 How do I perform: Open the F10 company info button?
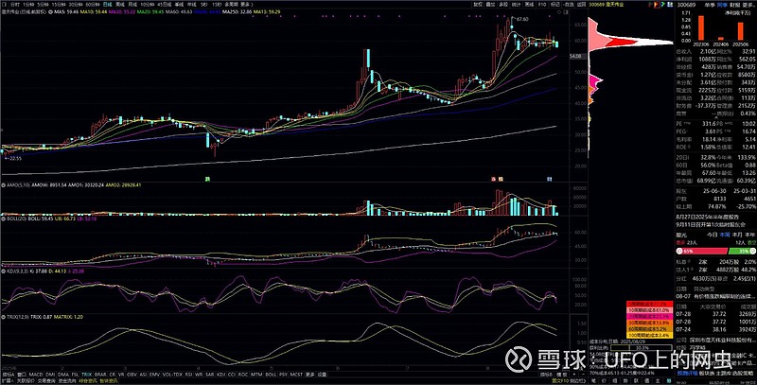coord(542,4)
